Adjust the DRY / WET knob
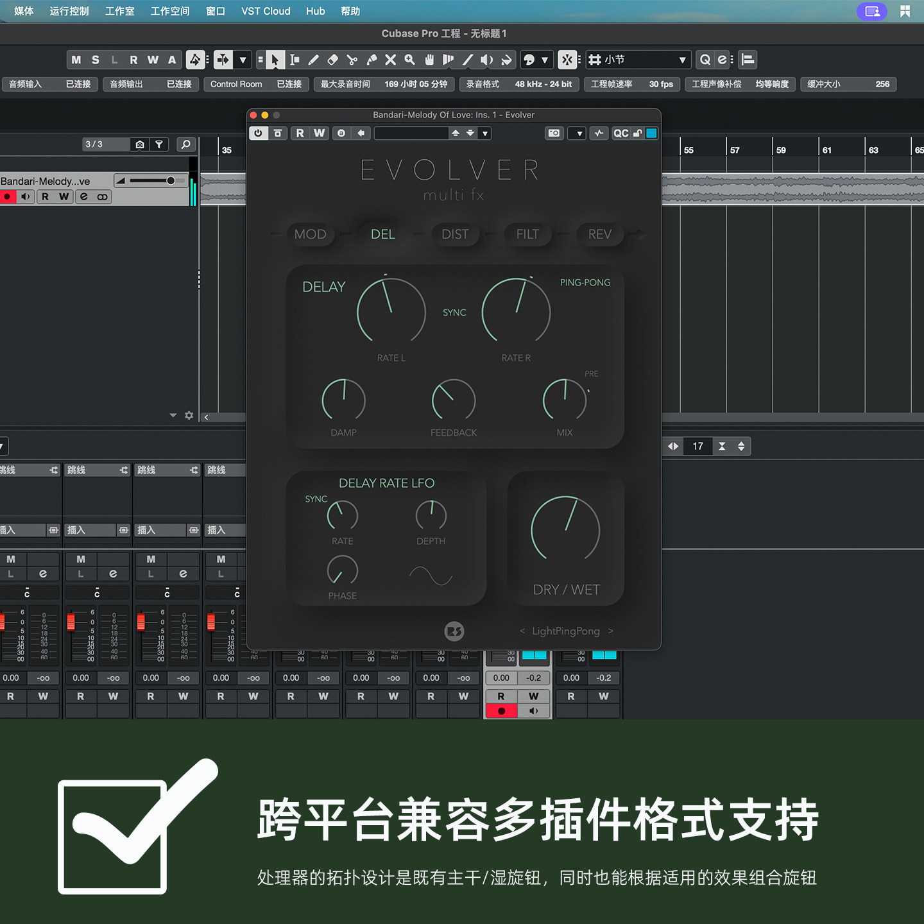Viewport: 924px width, 924px height. point(565,530)
